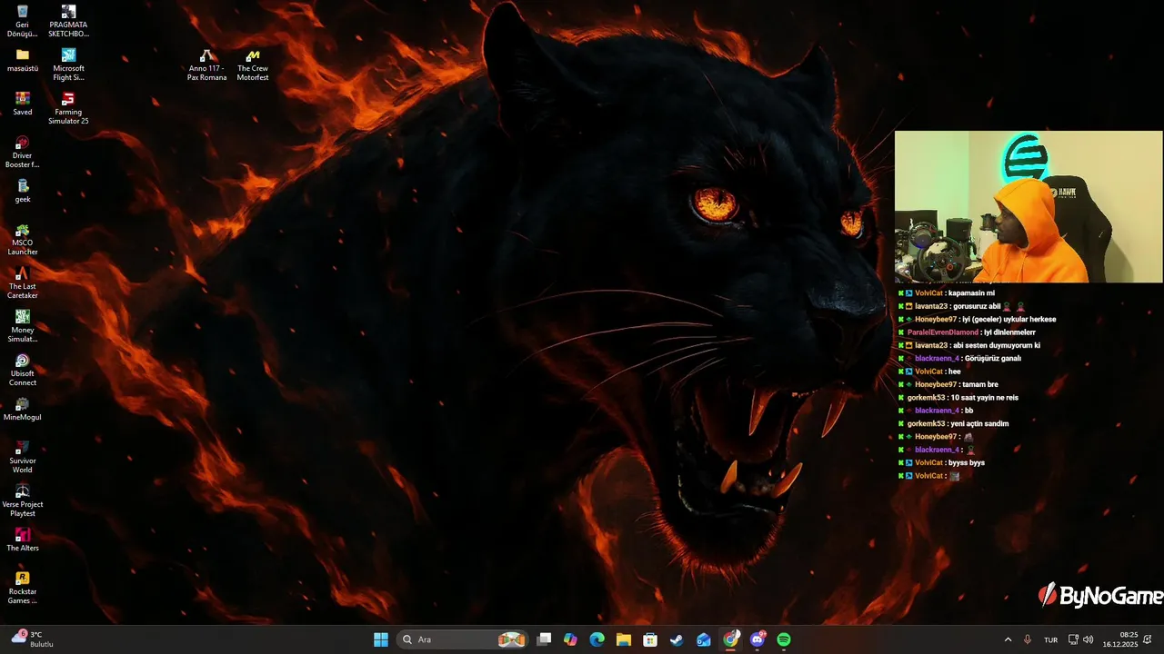
Task: Select the Saved archive icon
Action: point(23,104)
